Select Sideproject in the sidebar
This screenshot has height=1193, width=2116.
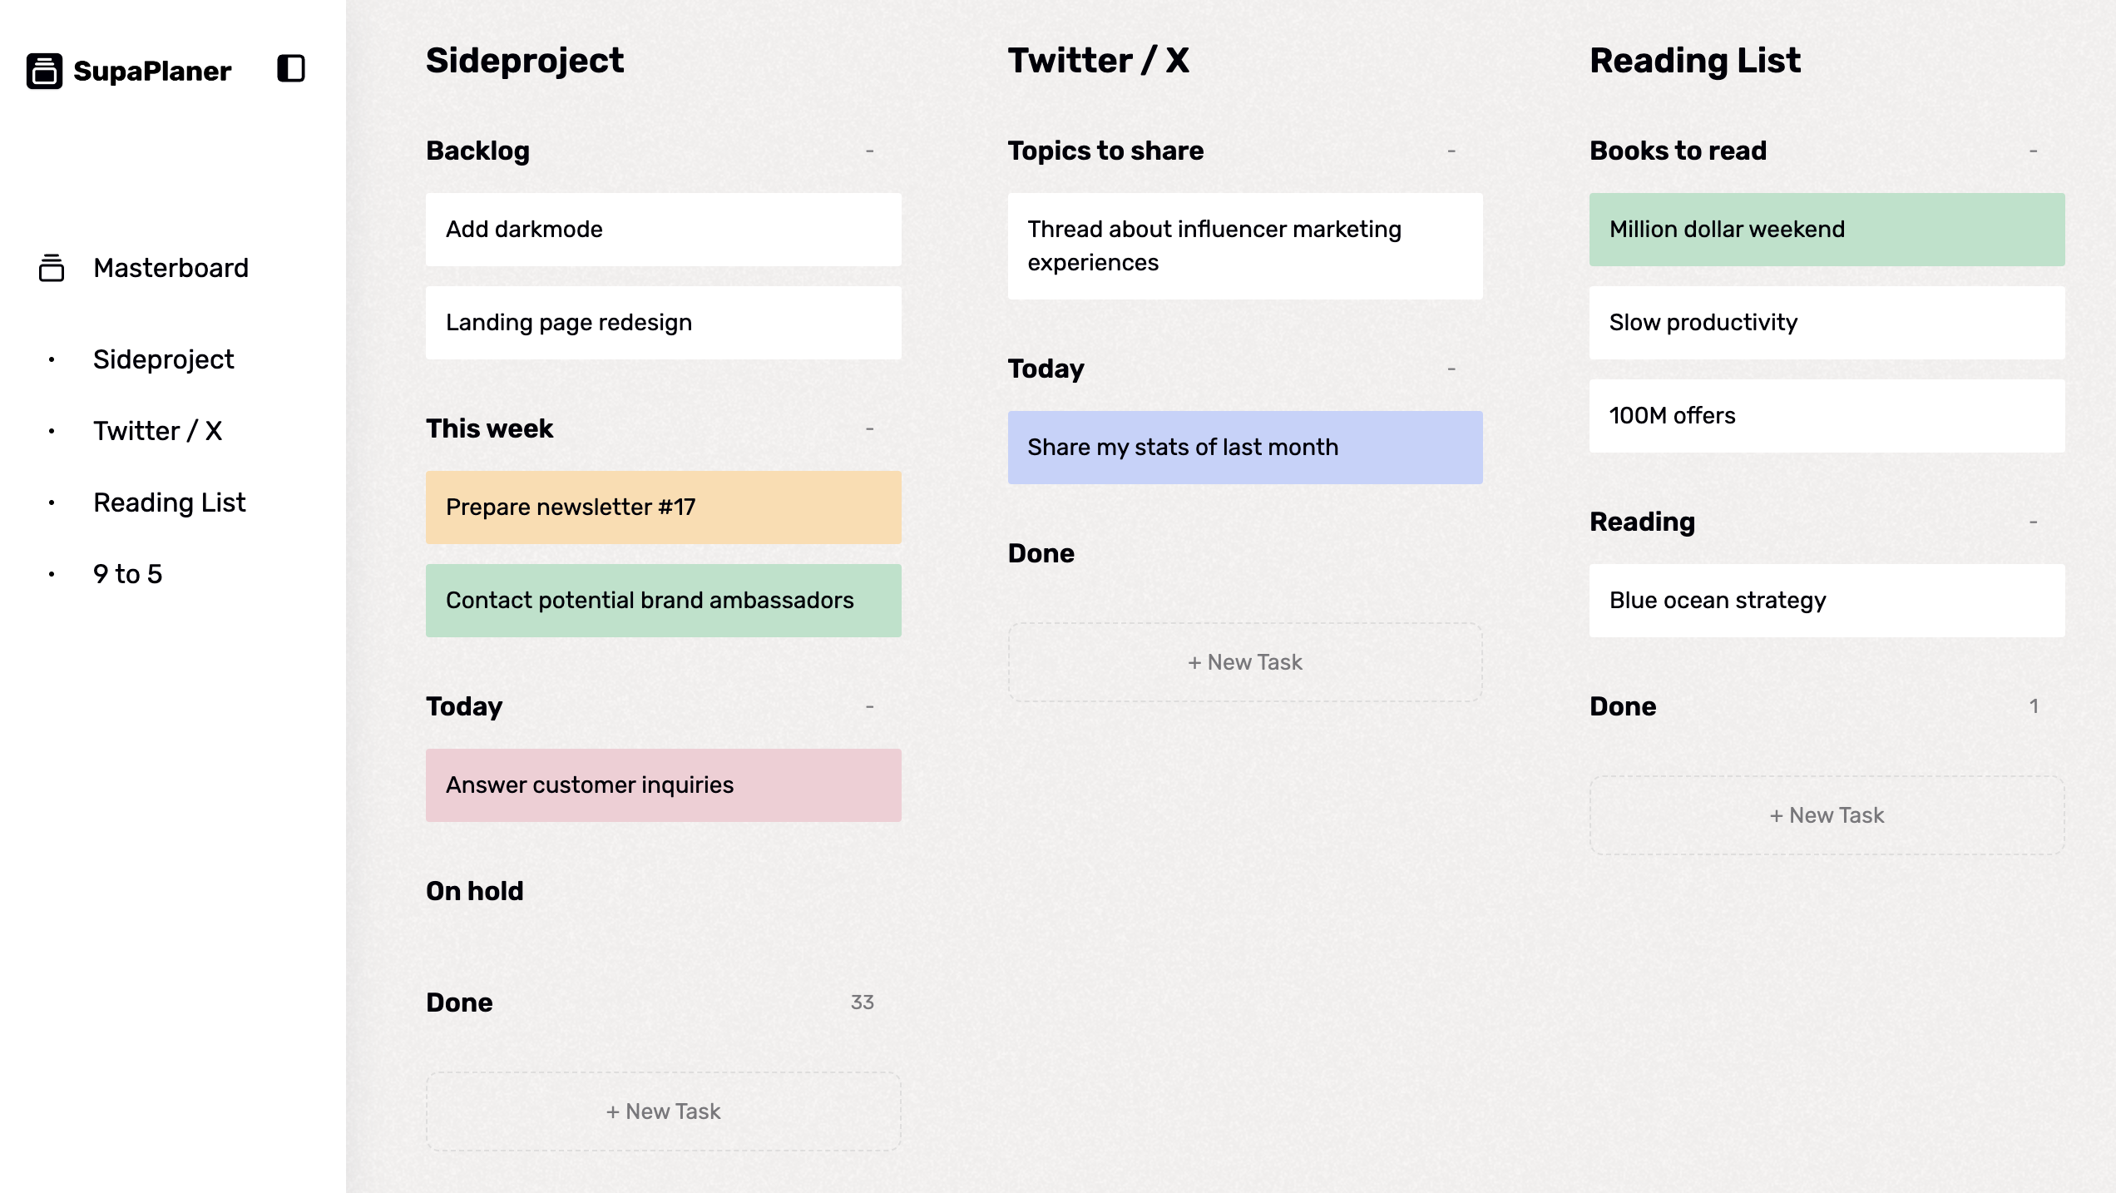(163, 359)
